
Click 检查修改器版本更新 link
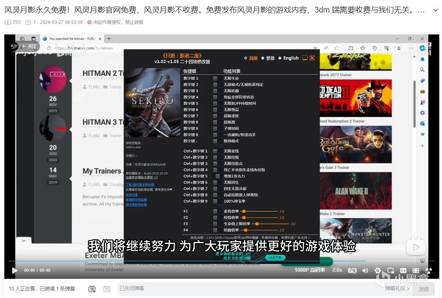(x=142, y=177)
